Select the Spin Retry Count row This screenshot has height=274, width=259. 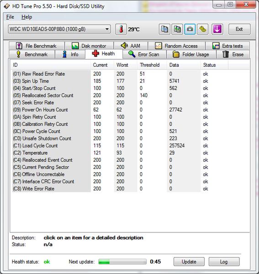pyautogui.click(x=121, y=117)
